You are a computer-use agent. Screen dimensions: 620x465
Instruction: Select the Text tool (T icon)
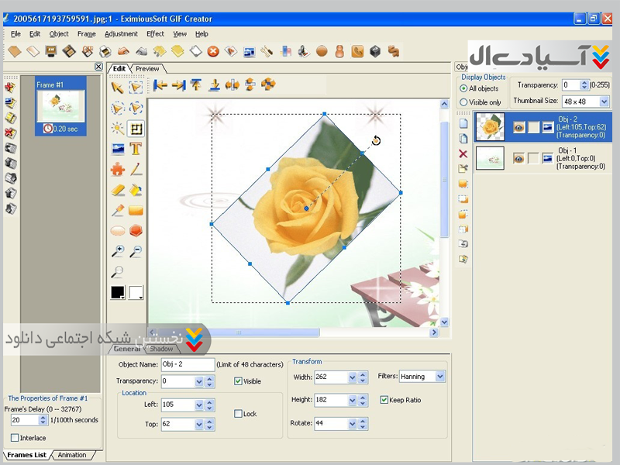(136, 149)
